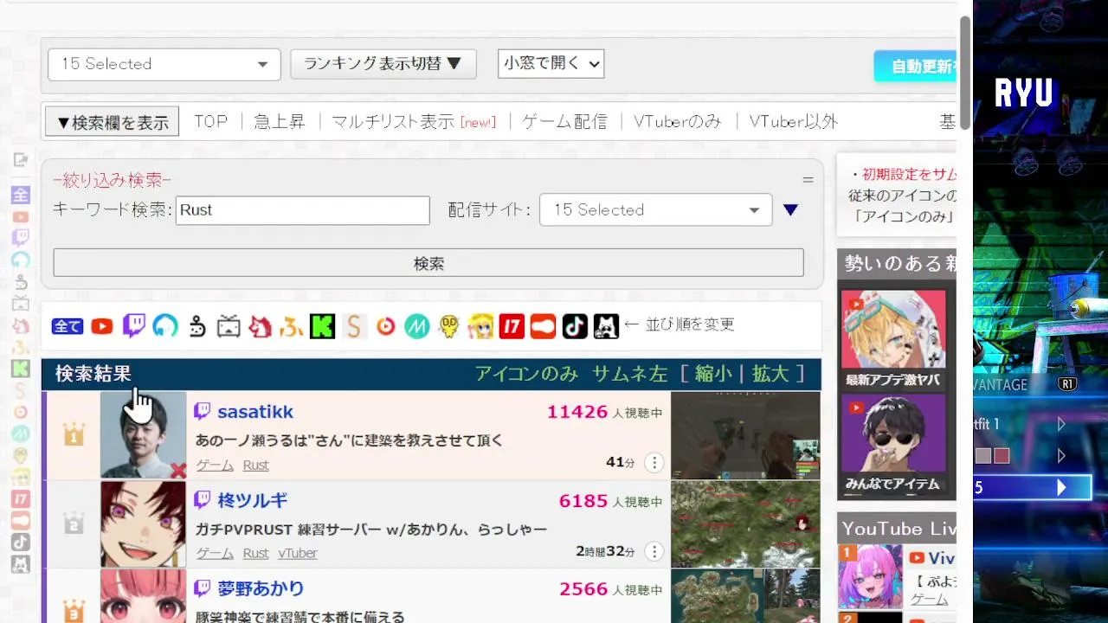Toggle the 自動更新 auto-update button
1108x623 pixels.
point(915,66)
